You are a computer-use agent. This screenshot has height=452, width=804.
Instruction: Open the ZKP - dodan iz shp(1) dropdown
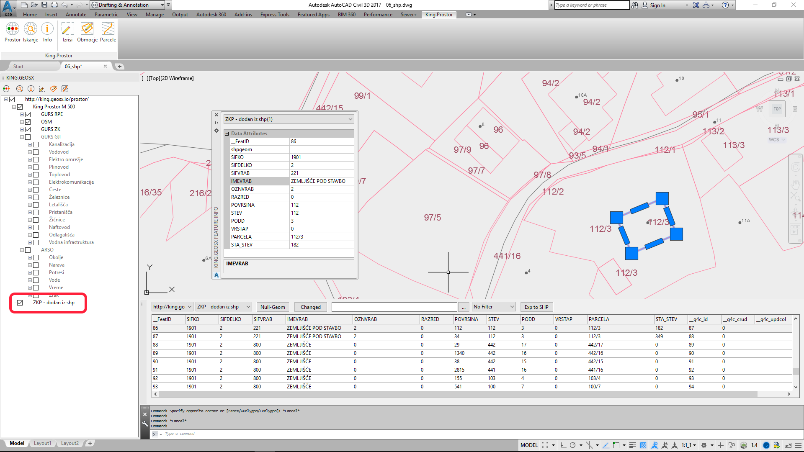[x=289, y=119]
